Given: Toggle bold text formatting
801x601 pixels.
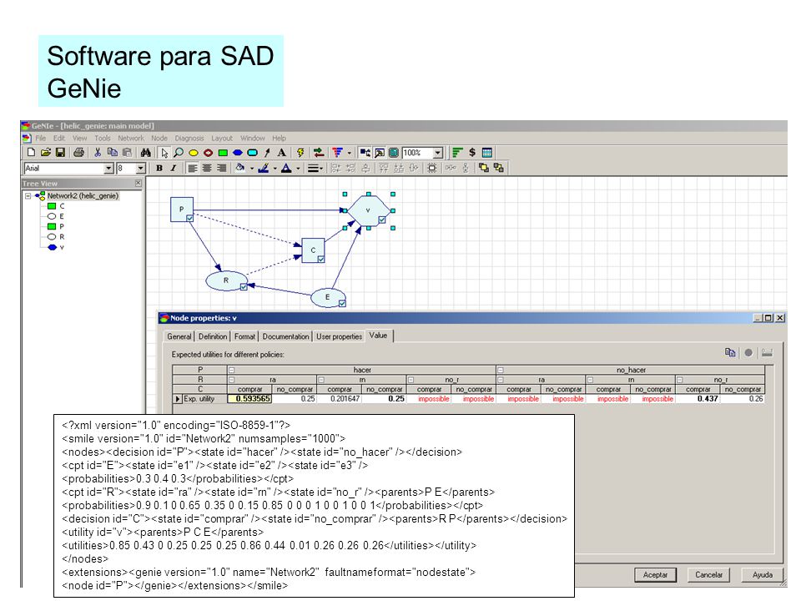Looking at the screenshot, I should click(159, 168).
